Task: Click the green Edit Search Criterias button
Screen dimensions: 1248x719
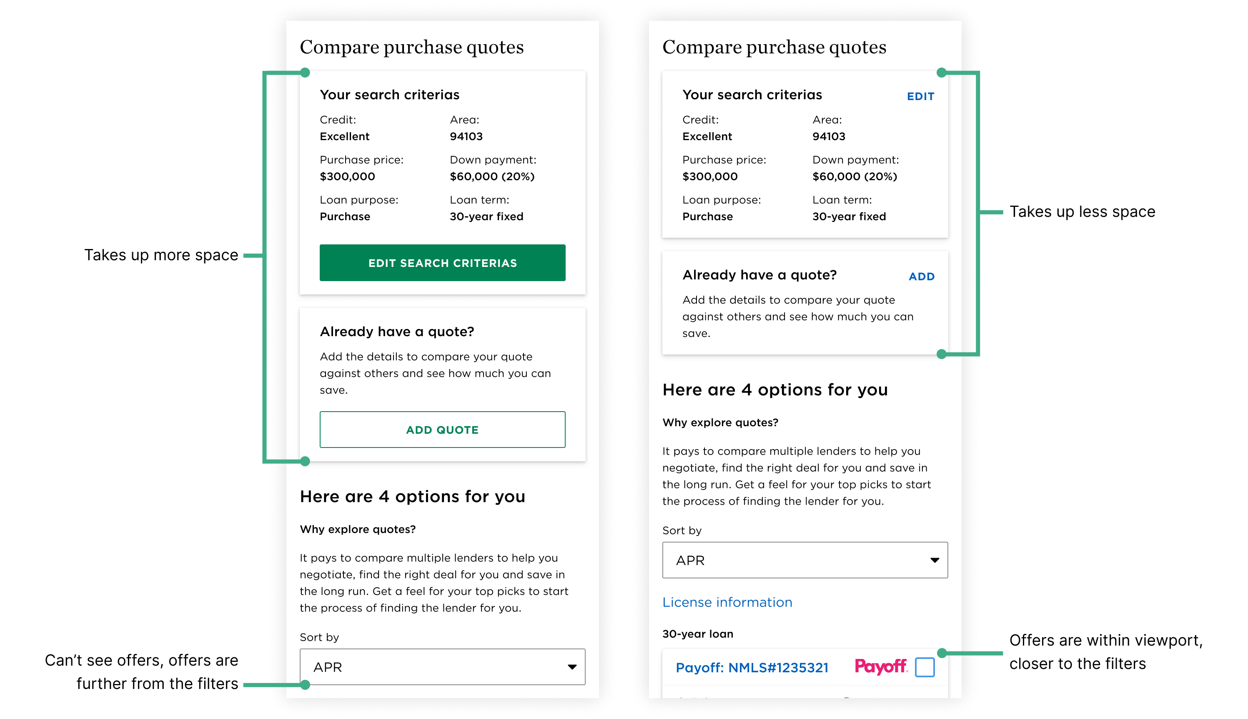Action: click(442, 263)
